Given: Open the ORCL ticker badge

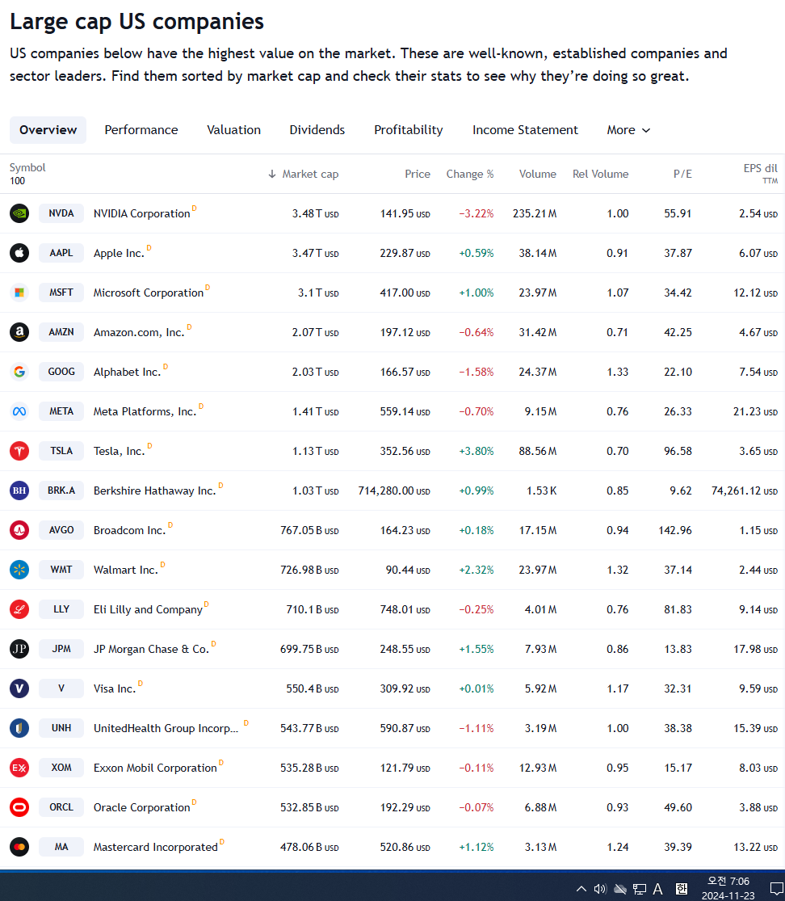Looking at the screenshot, I should (x=61, y=807).
